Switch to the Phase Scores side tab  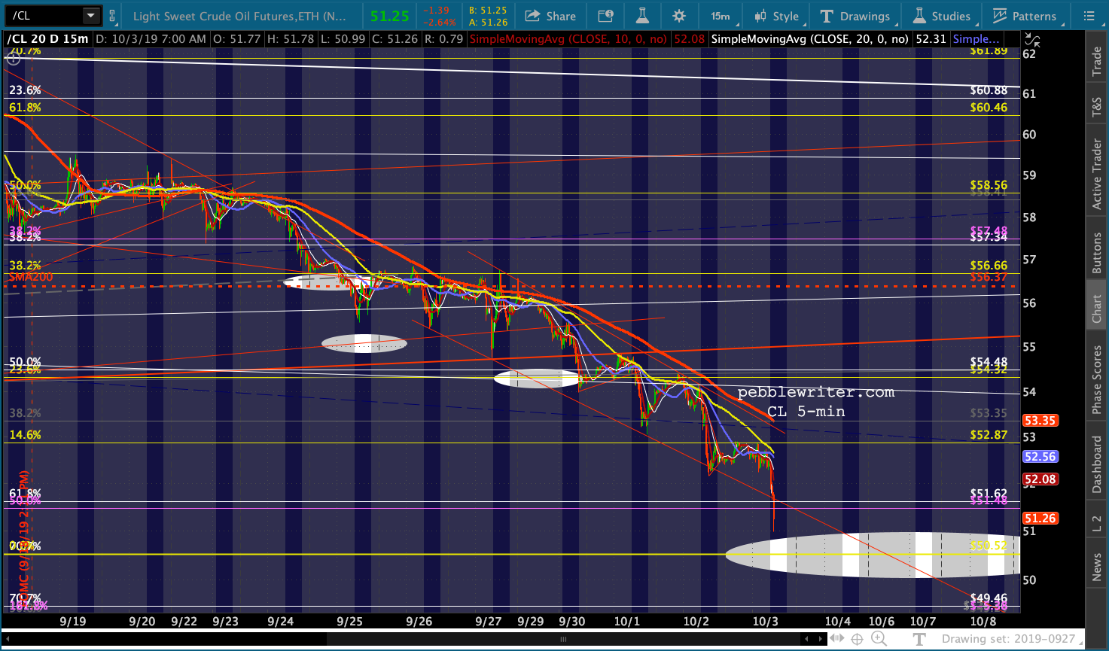[1097, 379]
